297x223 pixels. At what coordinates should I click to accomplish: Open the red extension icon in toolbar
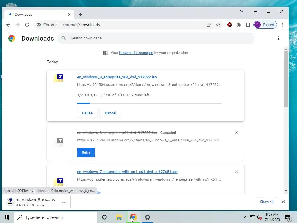point(230,25)
